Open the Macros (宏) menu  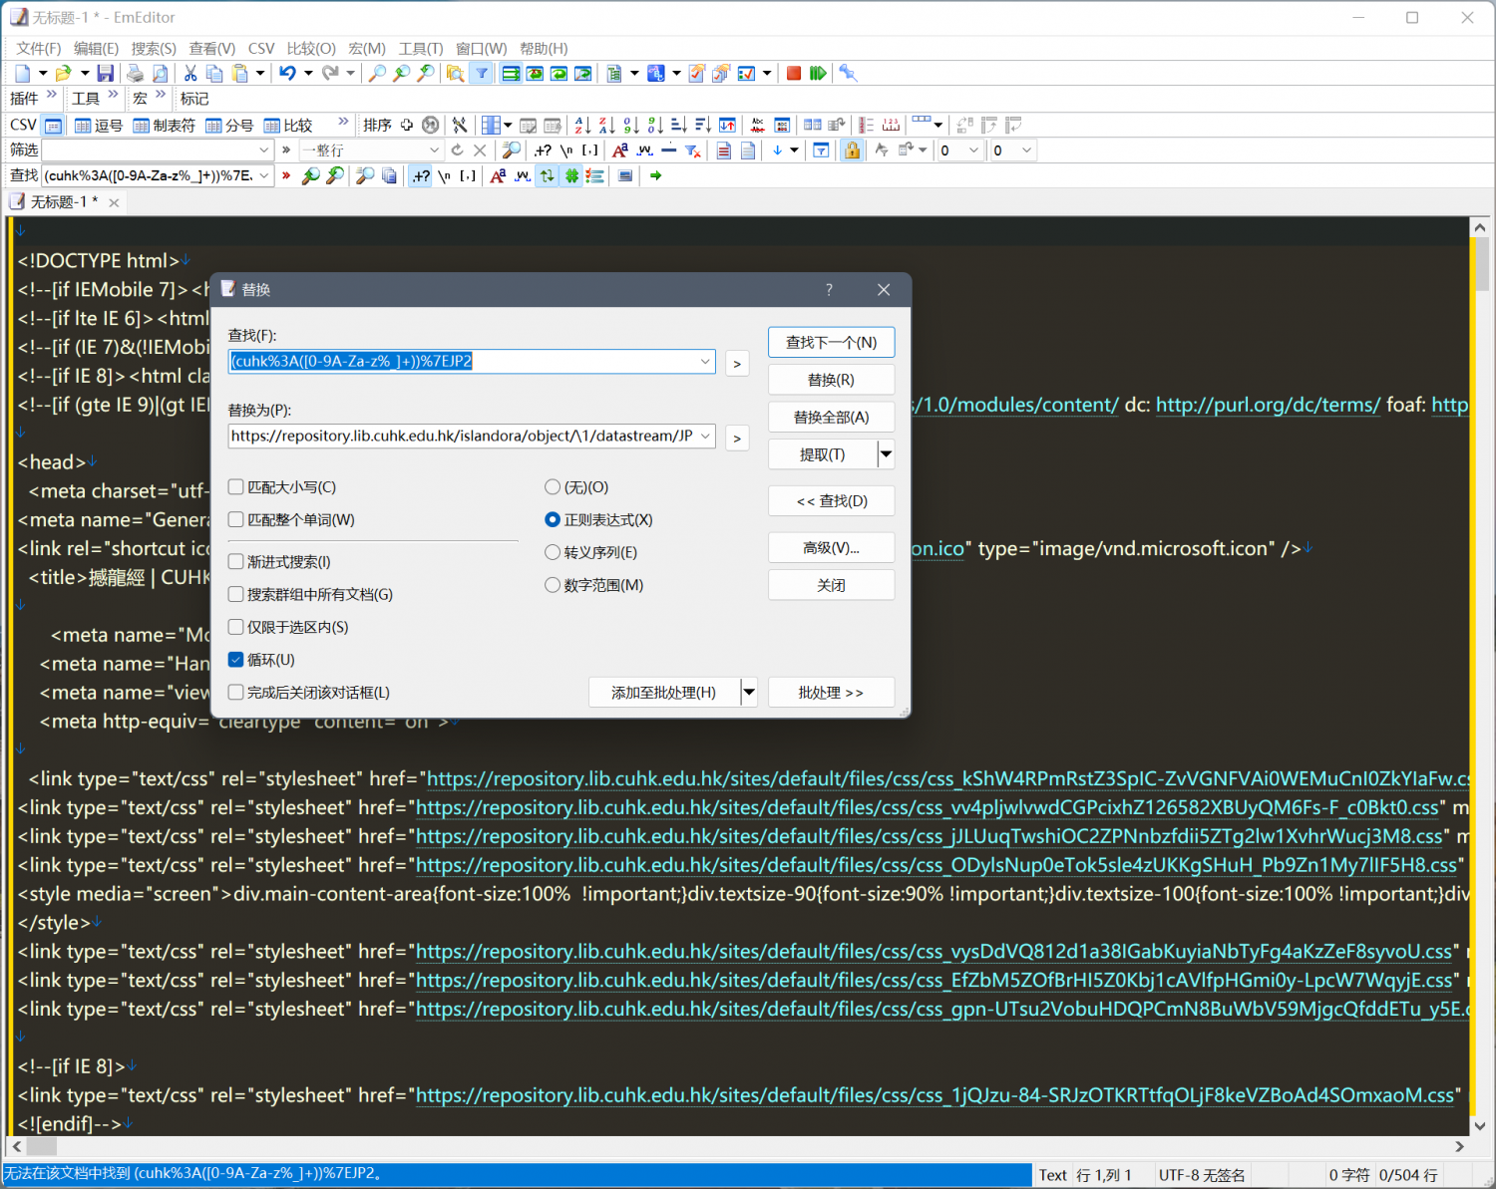(x=367, y=48)
